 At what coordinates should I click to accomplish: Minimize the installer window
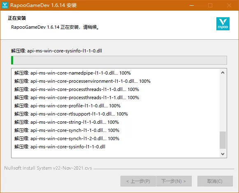192,5
